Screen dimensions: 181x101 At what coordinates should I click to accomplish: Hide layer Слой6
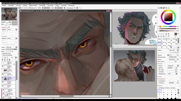click(3, 74)
